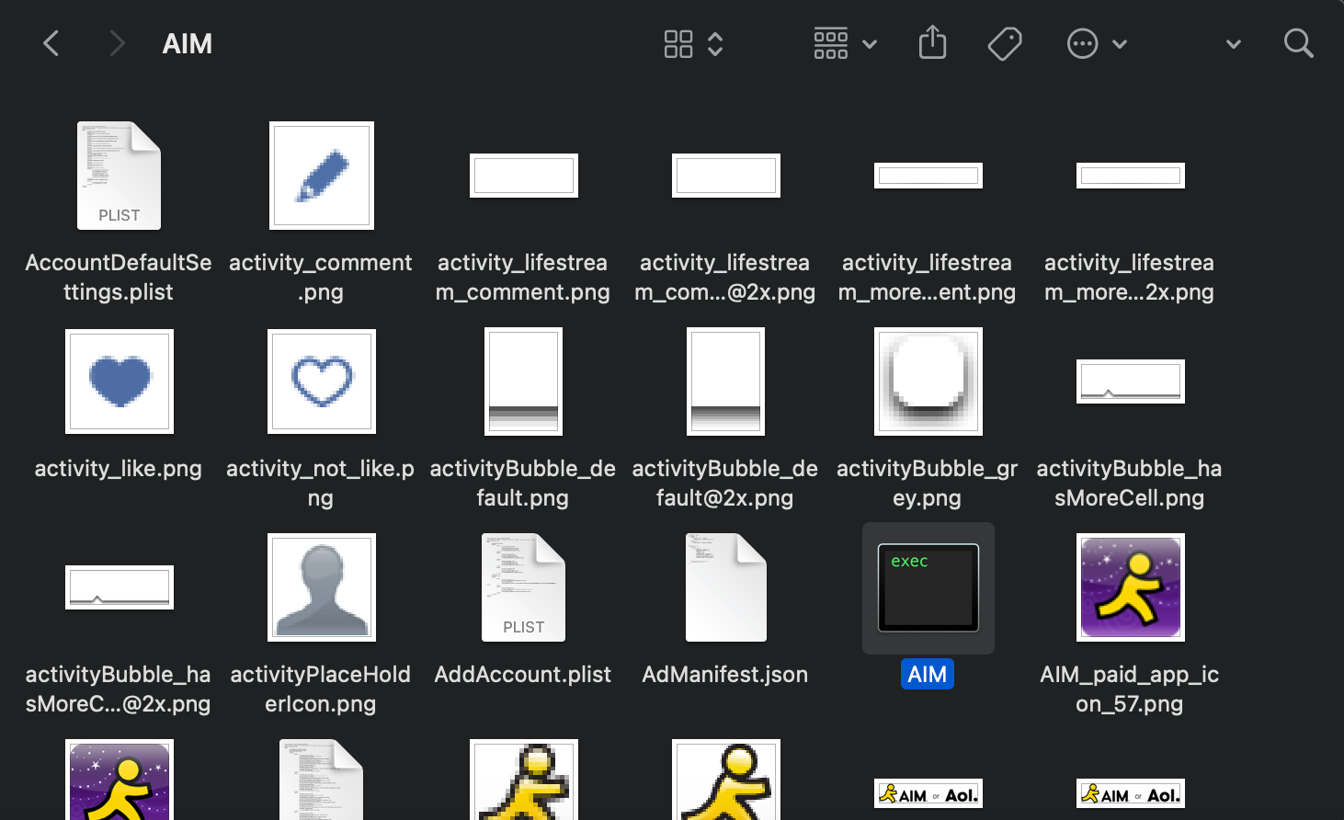Image resolution: width=1344 pixels, height=820 pixels.
Task: Select the activityPlaceHolderIcon.png silhouette icon
Action: [x=322, y=587]
